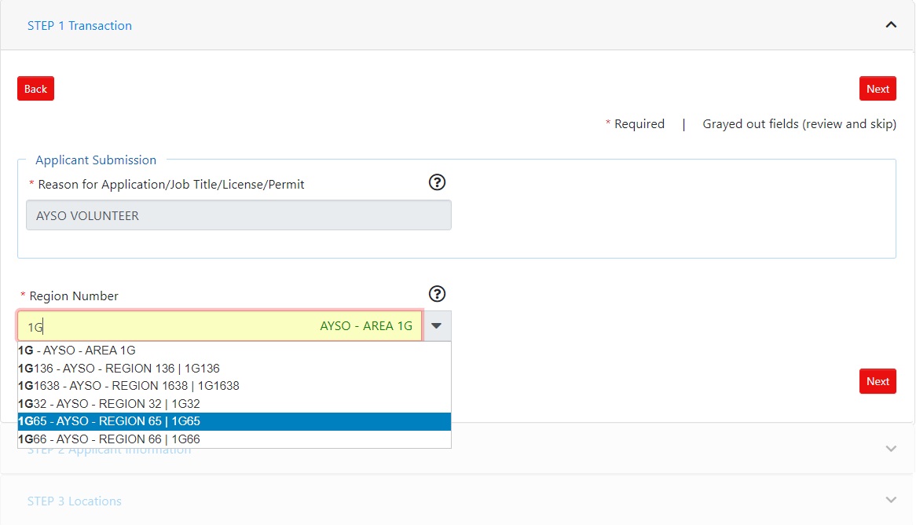This screenshot has height=525, width=916.
Task: Pick 1G66 - AYSO - REGION 66 option
Action: 234,439
